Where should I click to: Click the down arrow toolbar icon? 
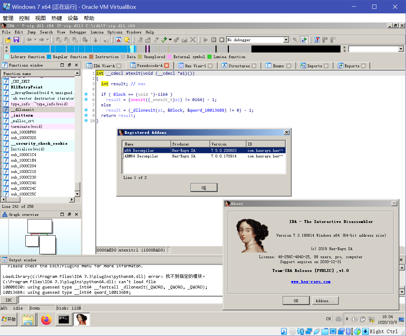click(x=95, y=40)
